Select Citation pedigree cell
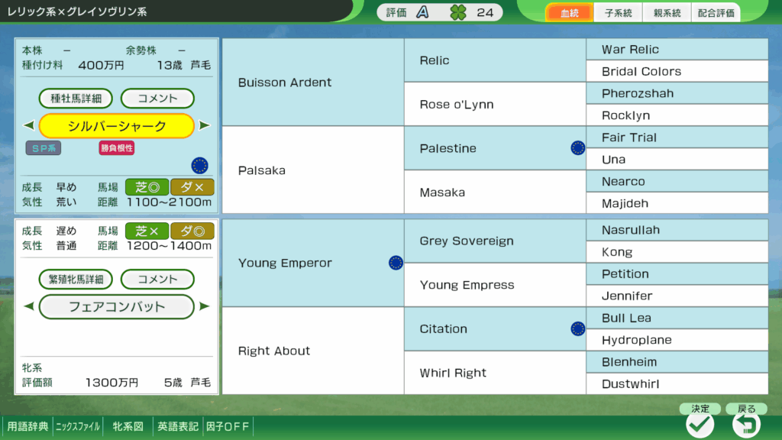Viewport: 782px width, 440px height. point(495,328)
